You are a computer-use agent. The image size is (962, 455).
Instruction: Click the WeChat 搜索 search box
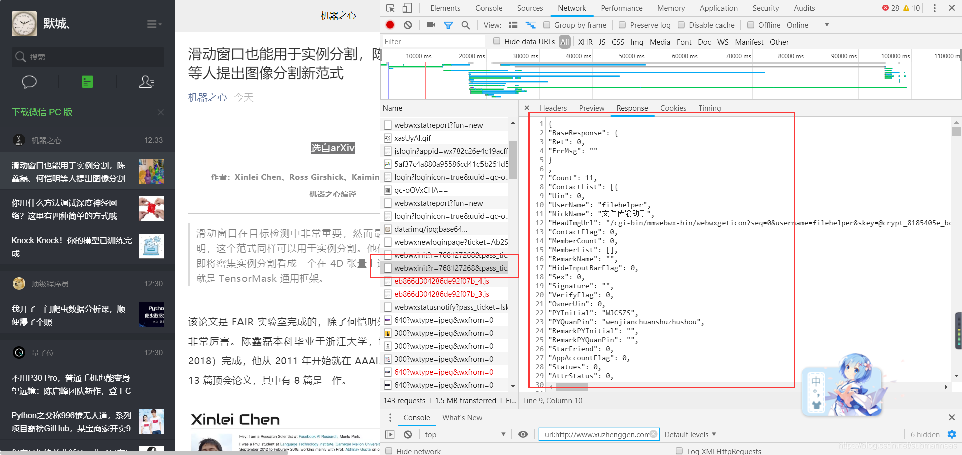pos(88,57)
